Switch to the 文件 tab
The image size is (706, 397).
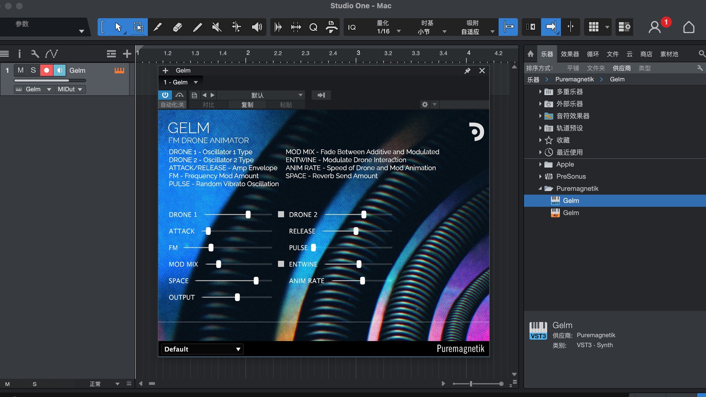[613, 54]
